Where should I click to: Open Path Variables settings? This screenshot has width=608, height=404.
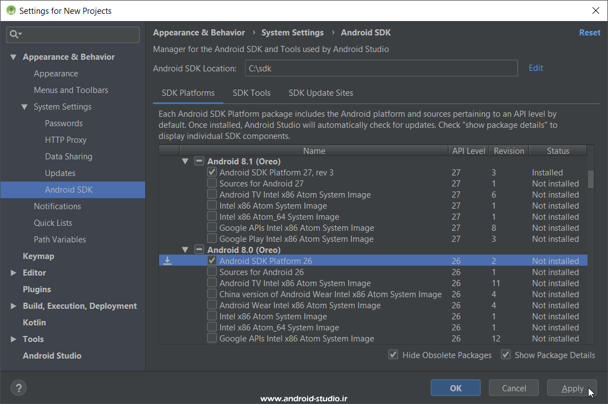60,240
